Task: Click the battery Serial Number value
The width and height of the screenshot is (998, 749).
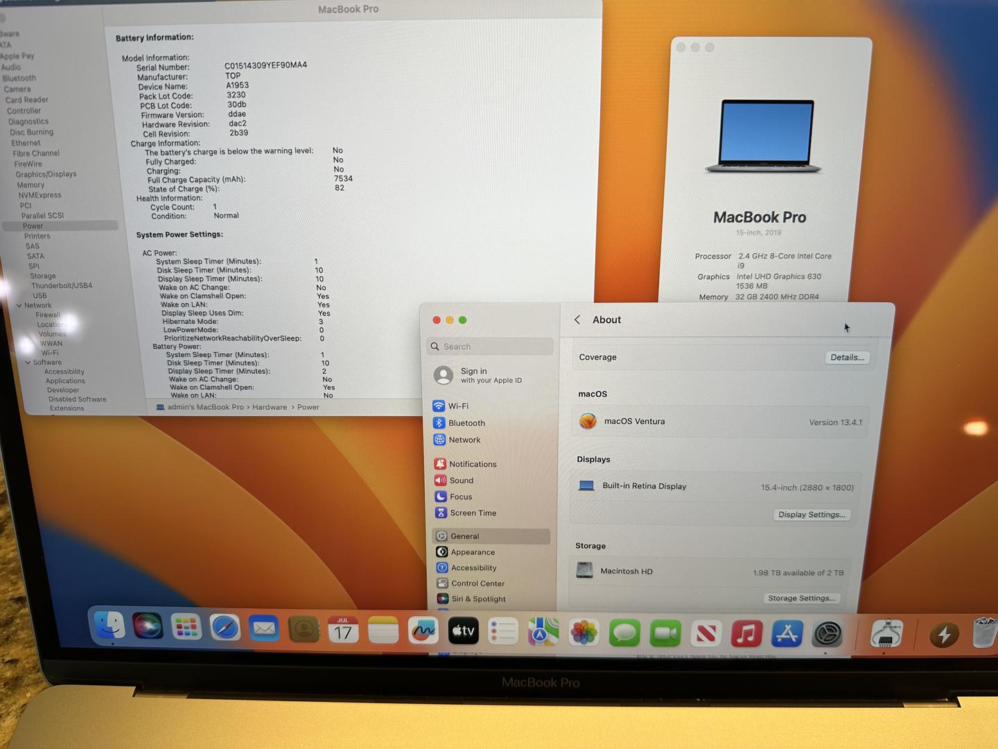Action: tap(265, 65)
